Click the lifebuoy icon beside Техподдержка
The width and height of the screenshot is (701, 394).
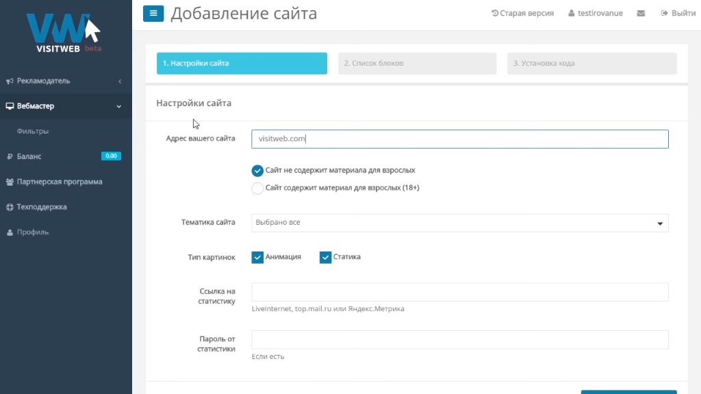coord(10,208)
